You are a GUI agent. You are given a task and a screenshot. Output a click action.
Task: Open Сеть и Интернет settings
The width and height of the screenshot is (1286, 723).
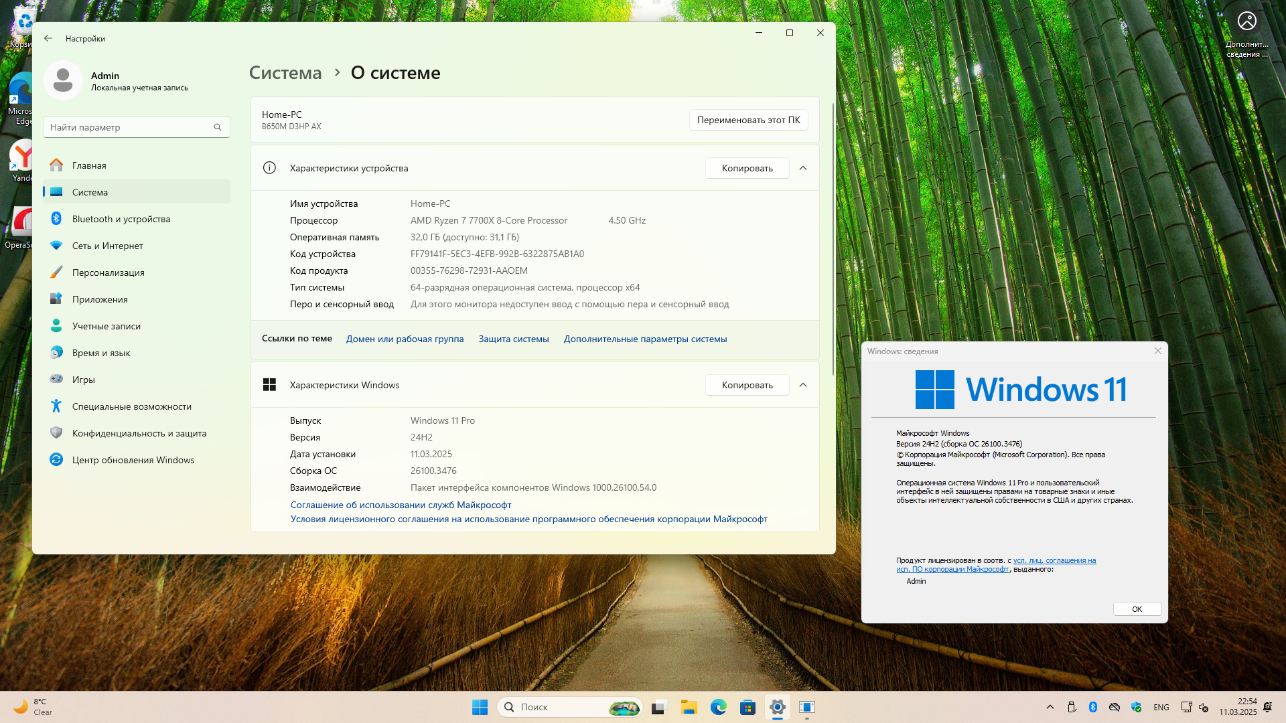pyautogui.click(x=108, y=246)
